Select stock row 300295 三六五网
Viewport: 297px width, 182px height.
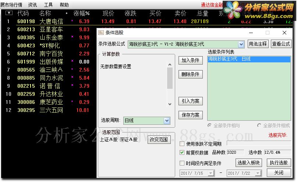point(49,110)
